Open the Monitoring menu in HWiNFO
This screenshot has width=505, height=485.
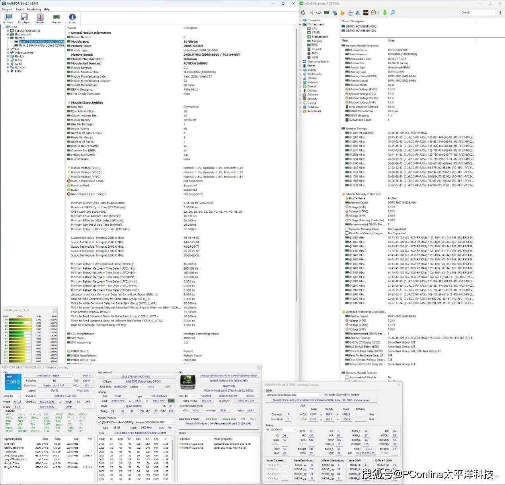tap(33, 9)
